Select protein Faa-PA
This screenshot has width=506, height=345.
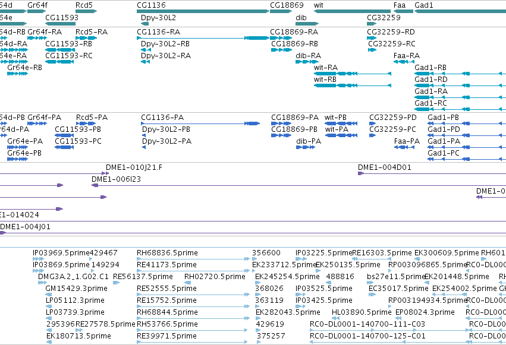point(404,147)
